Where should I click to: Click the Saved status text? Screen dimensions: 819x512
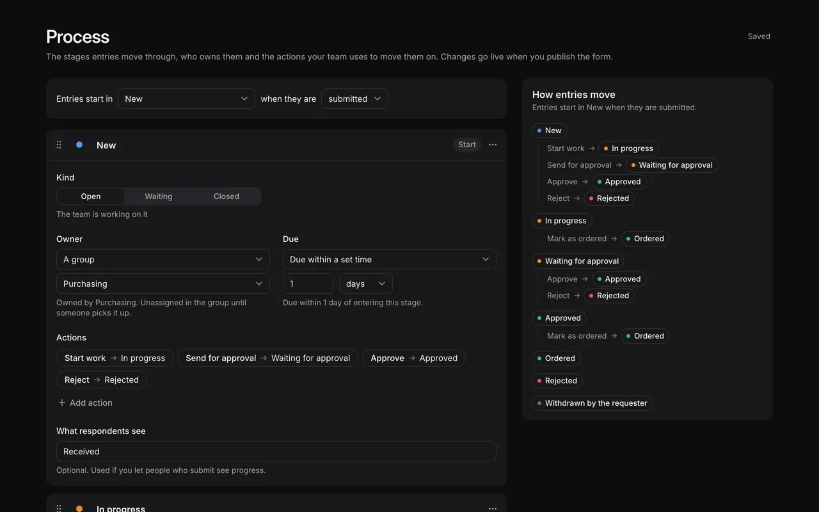[759, 36]
